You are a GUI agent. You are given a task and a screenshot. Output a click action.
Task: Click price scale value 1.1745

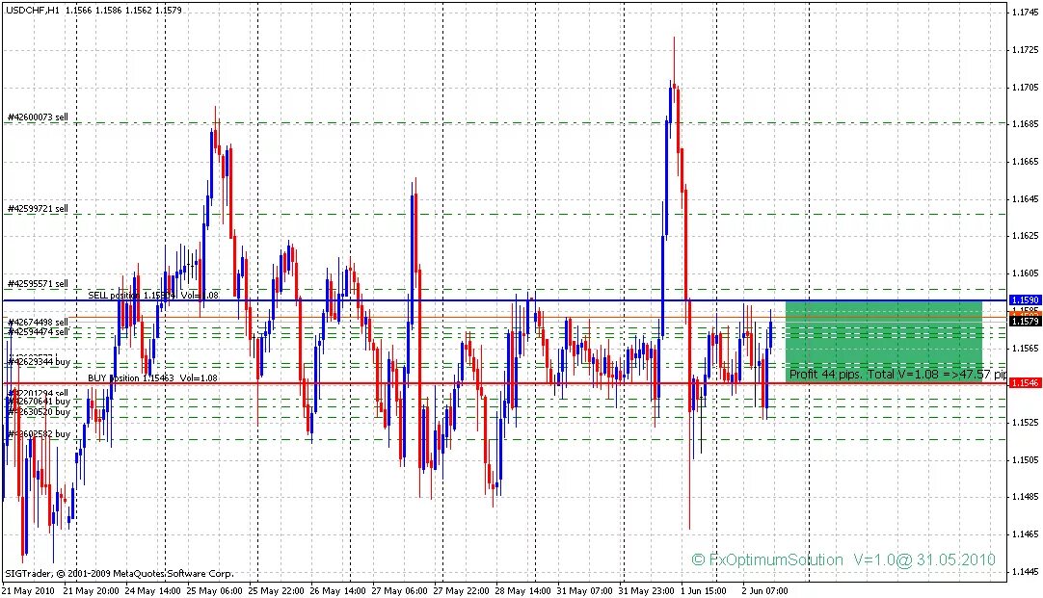pyautogui.click(x=1025, y=12)
